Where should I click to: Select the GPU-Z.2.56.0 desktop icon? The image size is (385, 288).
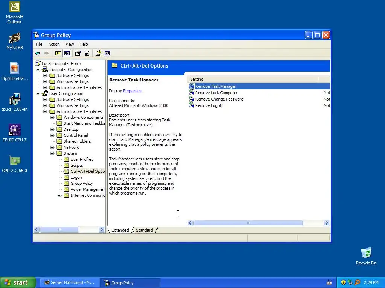[x=15, y=164]
